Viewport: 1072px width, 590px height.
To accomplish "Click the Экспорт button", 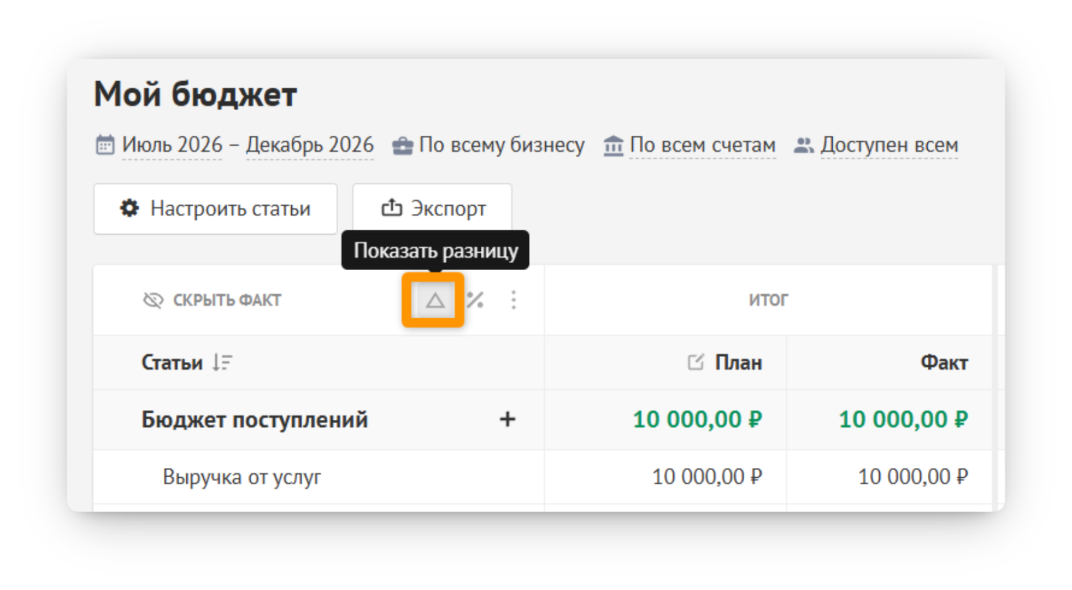I will 432,209.
